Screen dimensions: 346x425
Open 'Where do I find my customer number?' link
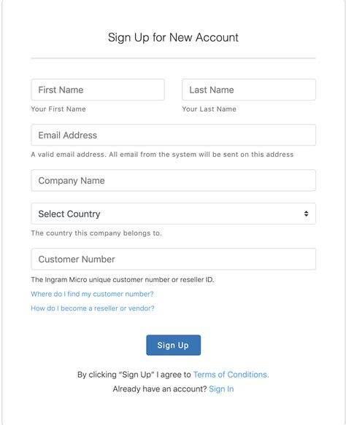[92, 294]
